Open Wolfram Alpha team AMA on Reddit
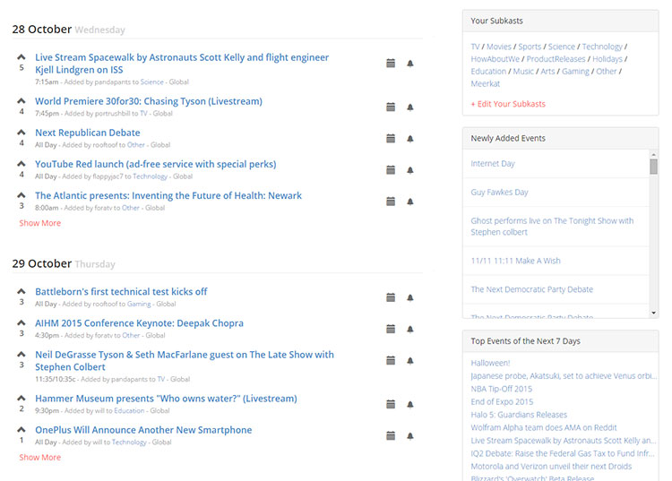This screenshot has height=481, width=672. pos(544,427)
